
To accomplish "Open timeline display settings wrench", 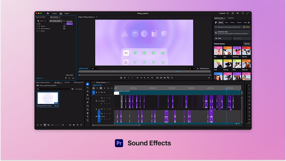I will [x=108, y=88].
